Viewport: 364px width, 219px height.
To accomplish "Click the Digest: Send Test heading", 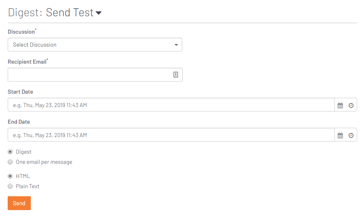I will click(51, 12).
